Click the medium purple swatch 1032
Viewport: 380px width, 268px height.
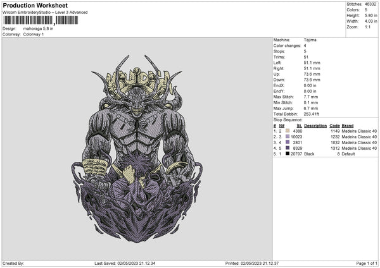[x=288, y=142]
